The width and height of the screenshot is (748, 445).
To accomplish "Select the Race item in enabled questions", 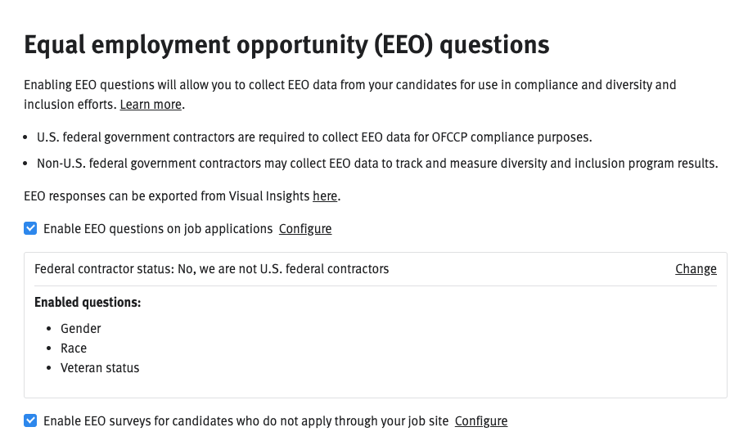I will (x=74, y=348).
